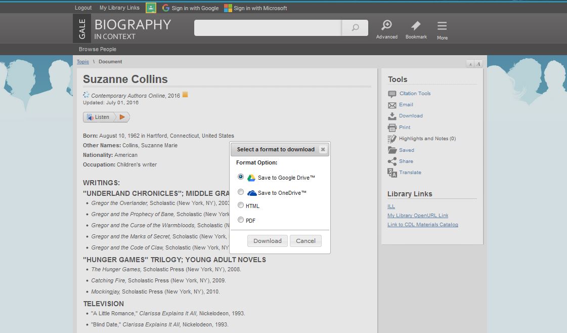Select Save to OneDrive radio button

tap(241, 192)
